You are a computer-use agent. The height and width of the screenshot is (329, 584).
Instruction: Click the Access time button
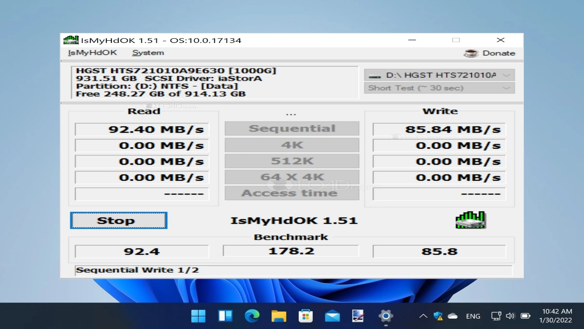coord(292,193)
